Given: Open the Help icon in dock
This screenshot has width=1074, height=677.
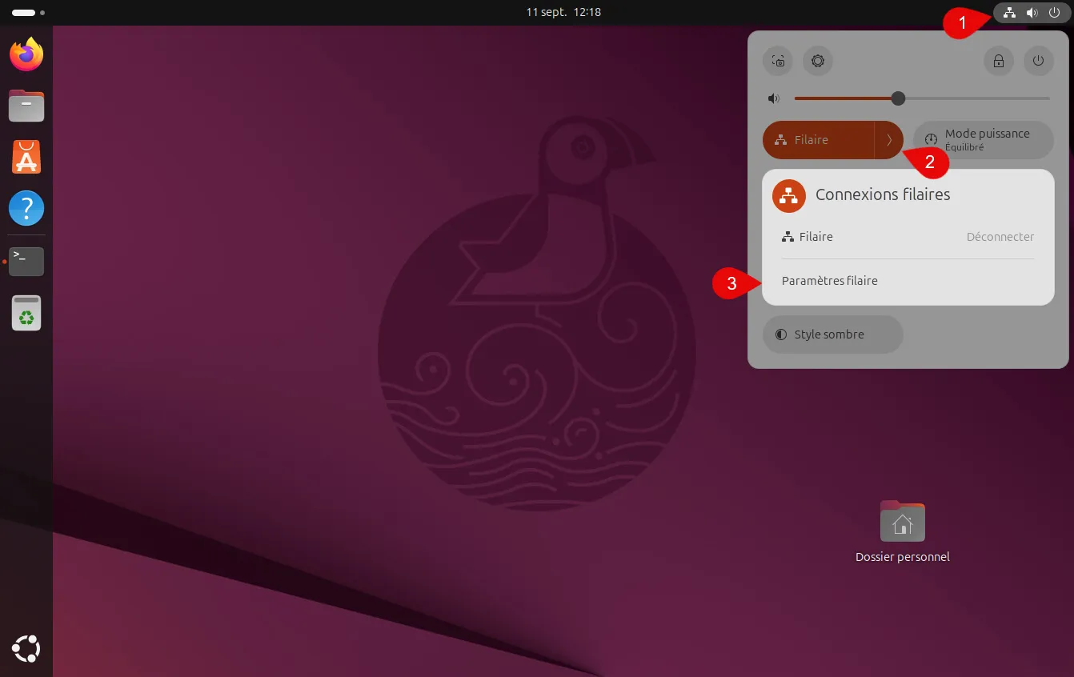Looking at the screenshot, I should [26, 209].
